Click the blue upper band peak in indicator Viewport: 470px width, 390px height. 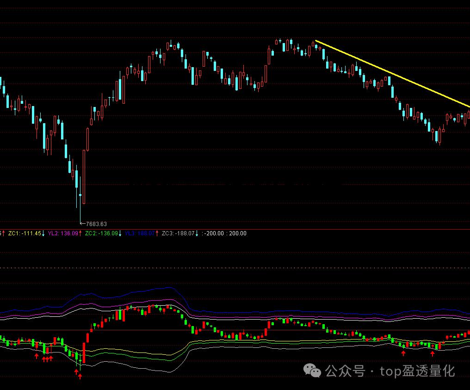click(x=171, y=288)
